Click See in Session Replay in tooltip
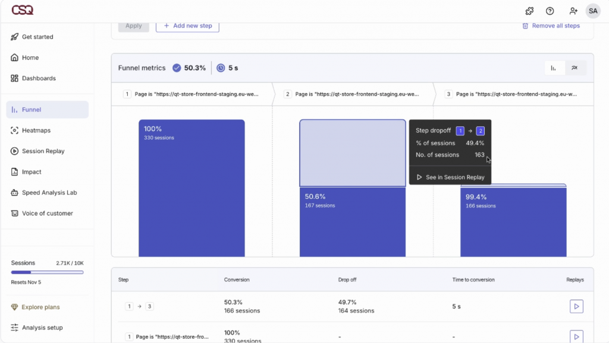 450,177
